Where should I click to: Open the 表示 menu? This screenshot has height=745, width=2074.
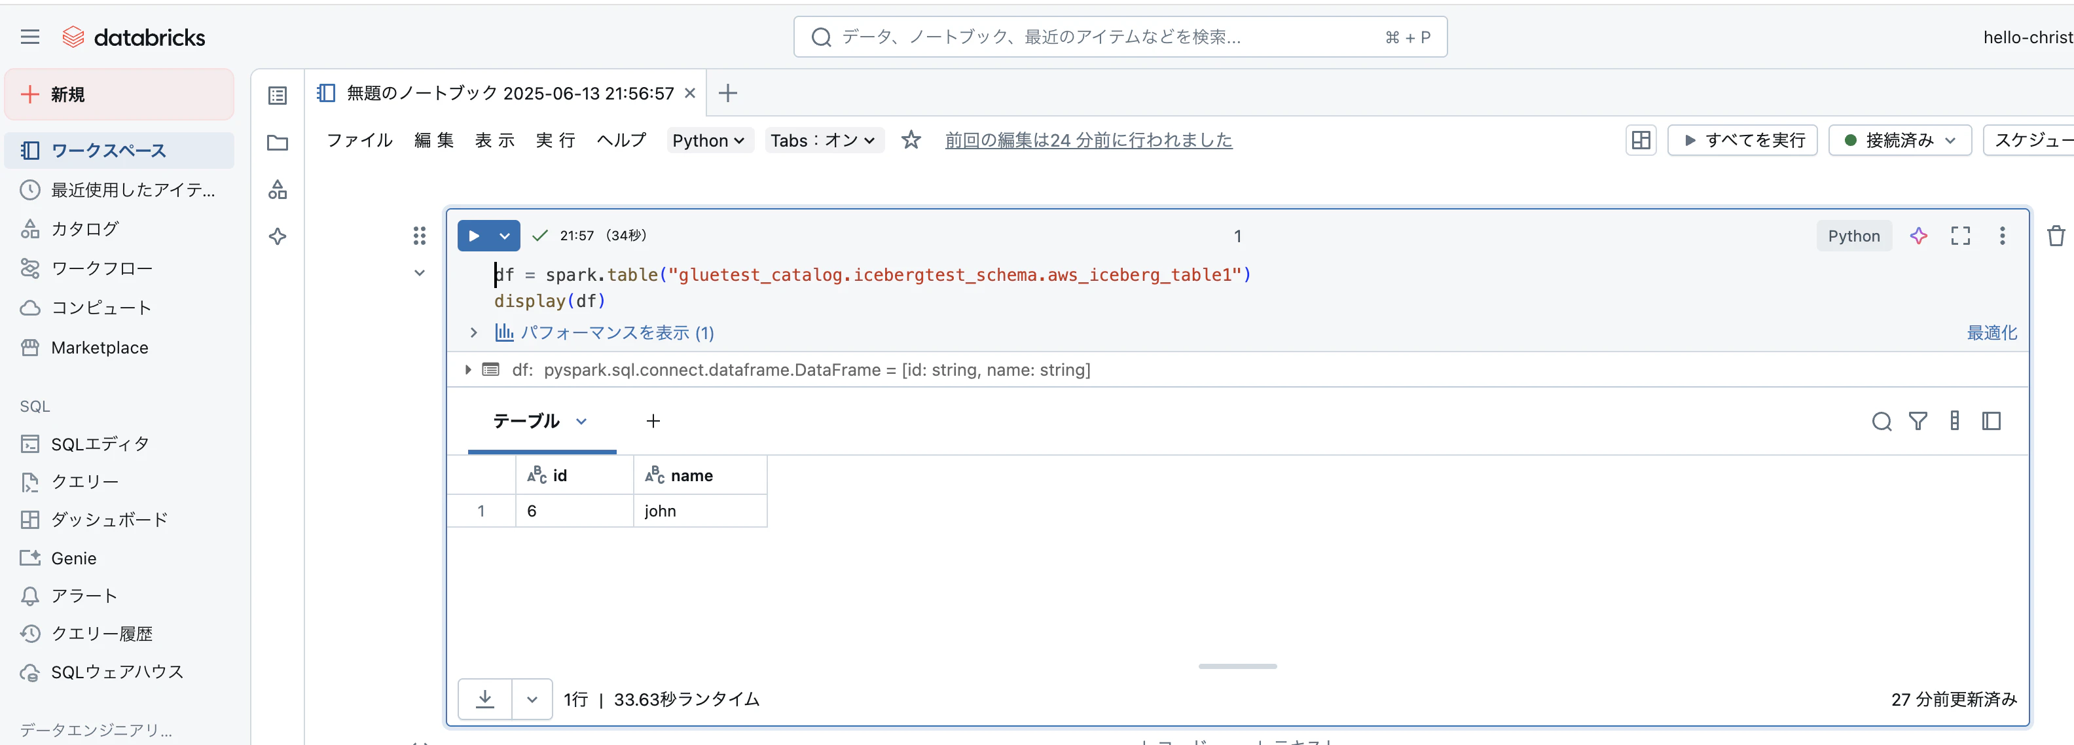click(494, 140)
